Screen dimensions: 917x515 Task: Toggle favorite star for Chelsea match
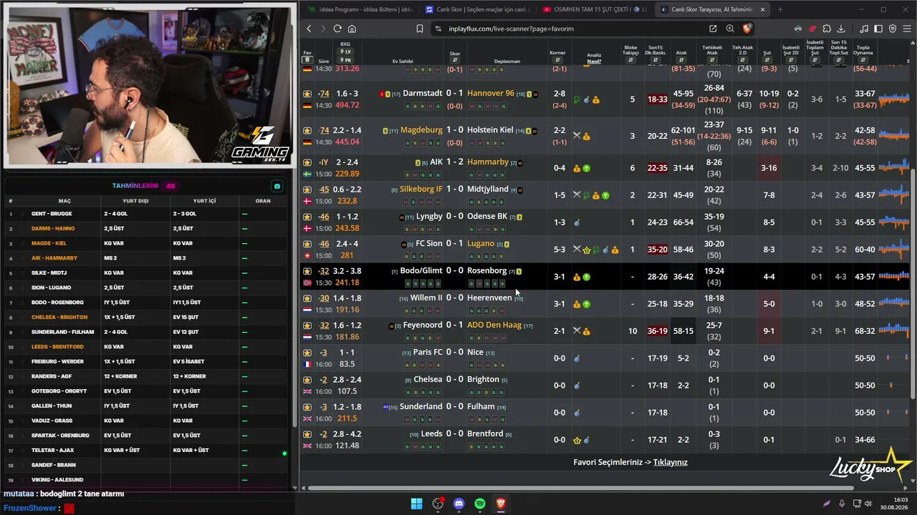(x=307, y=380)
